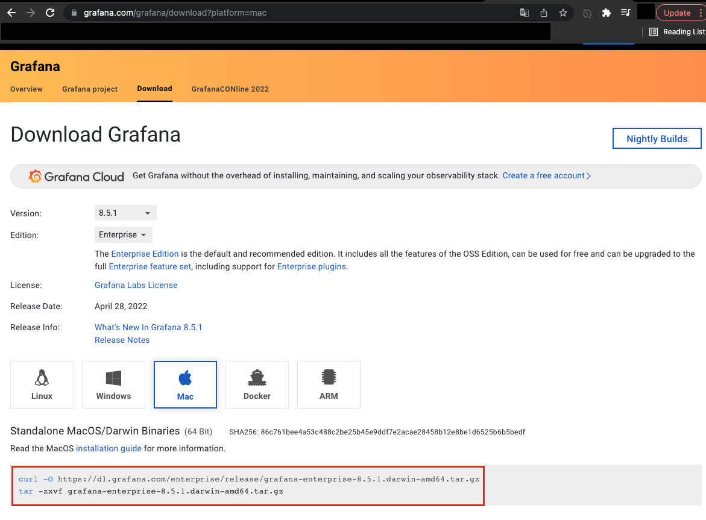Open the Edition Enterprise dropdown

(x=124, y=234)
